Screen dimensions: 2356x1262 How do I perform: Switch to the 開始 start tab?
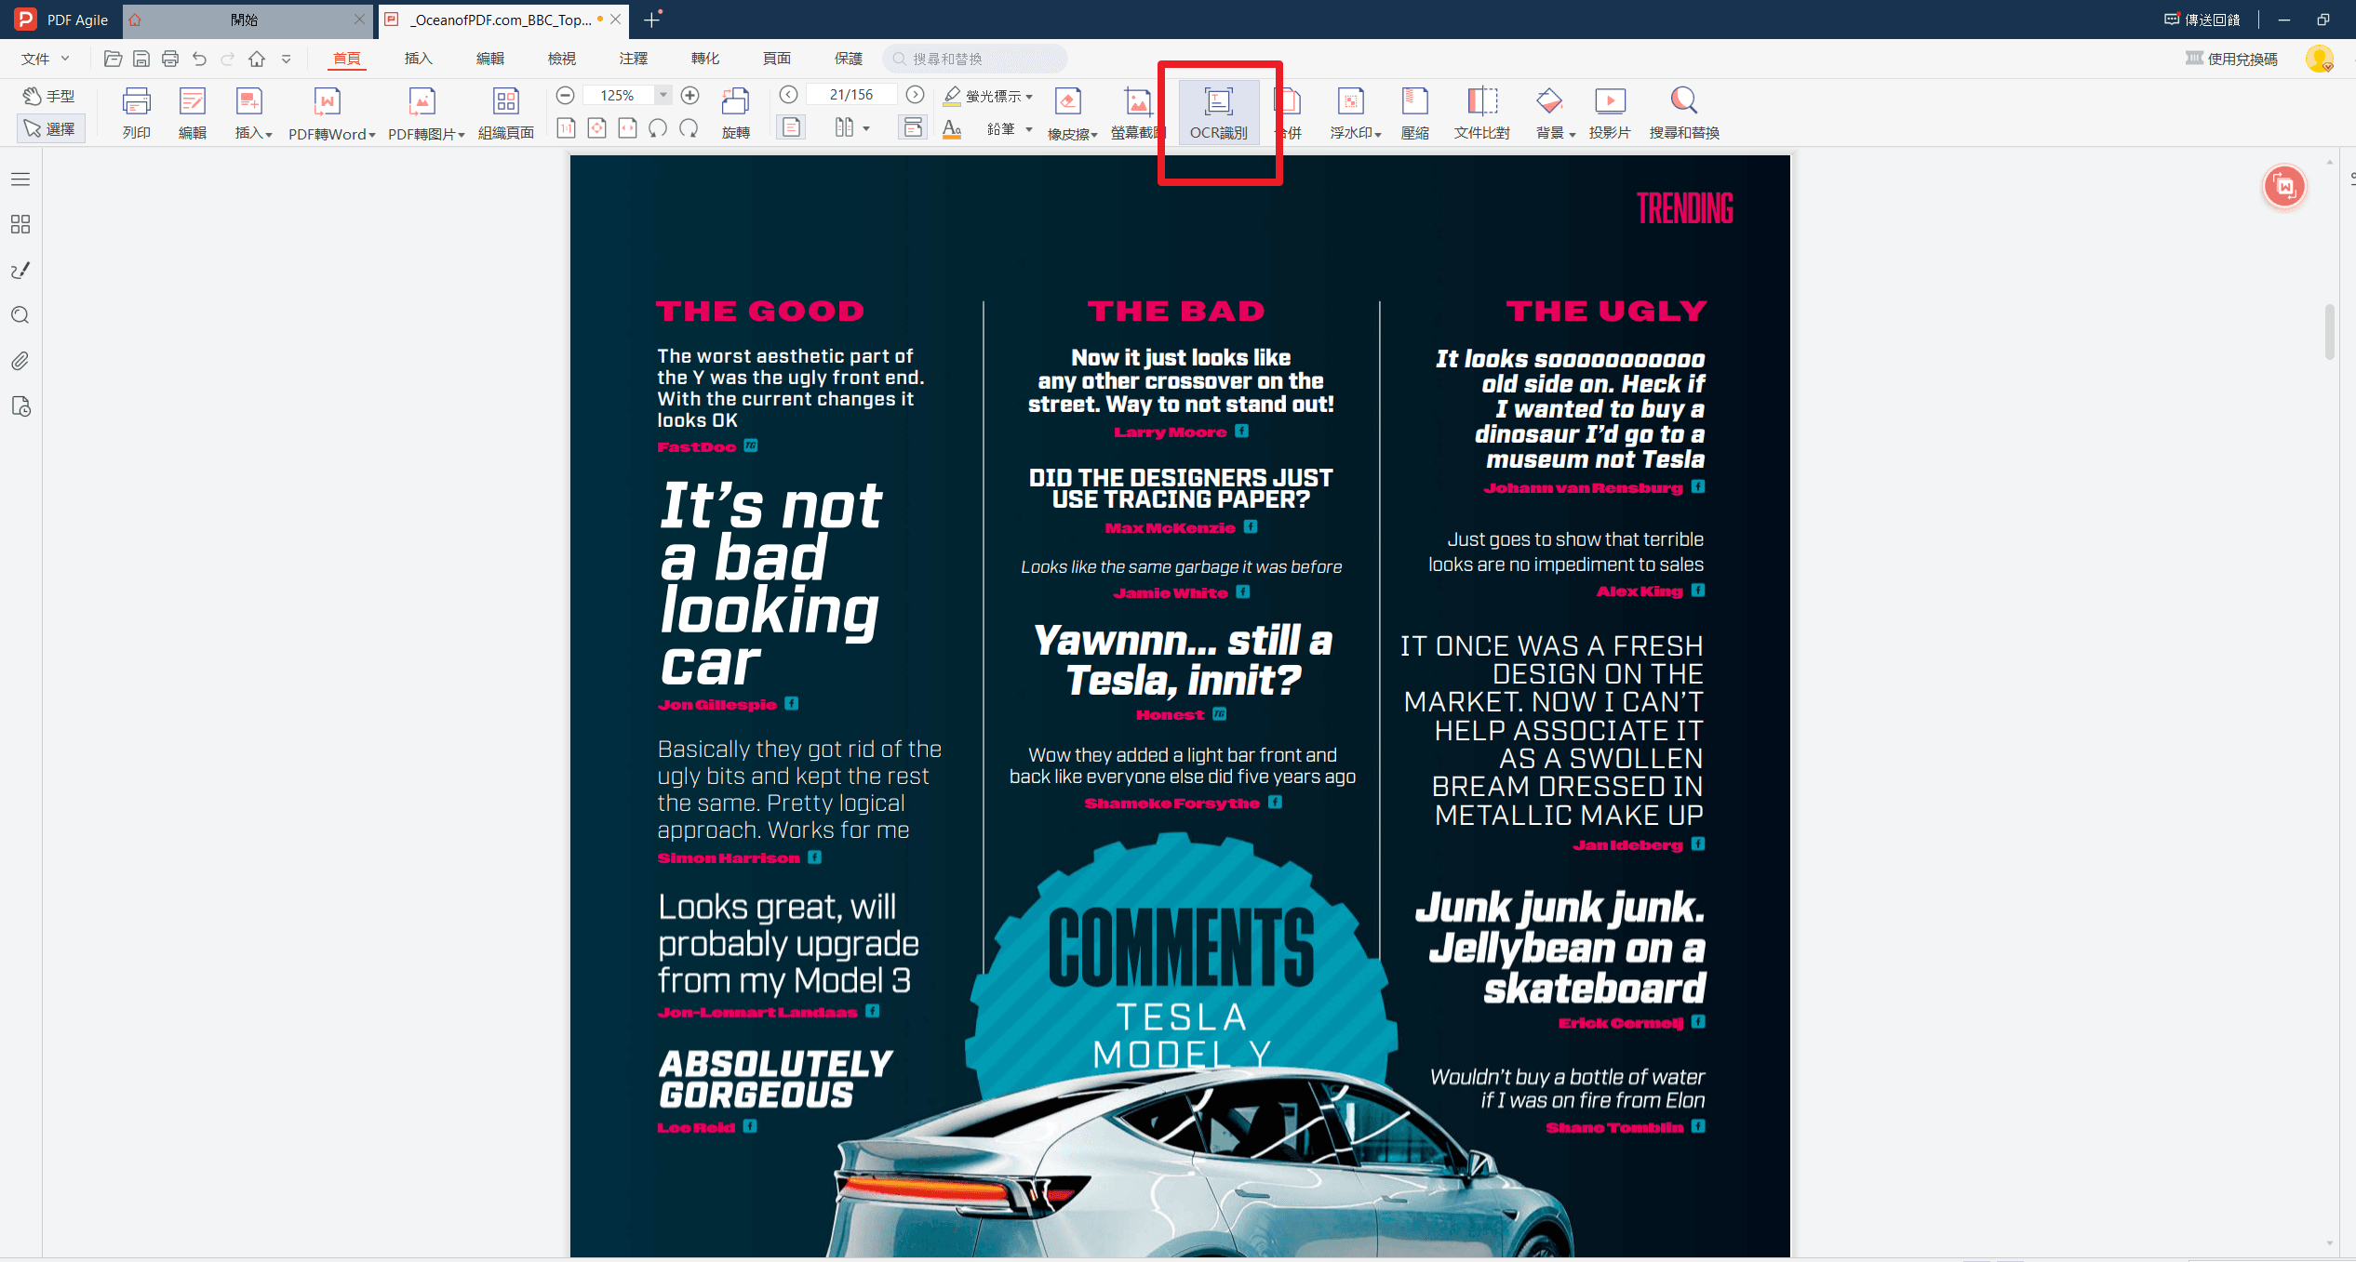tap(245, 20)
